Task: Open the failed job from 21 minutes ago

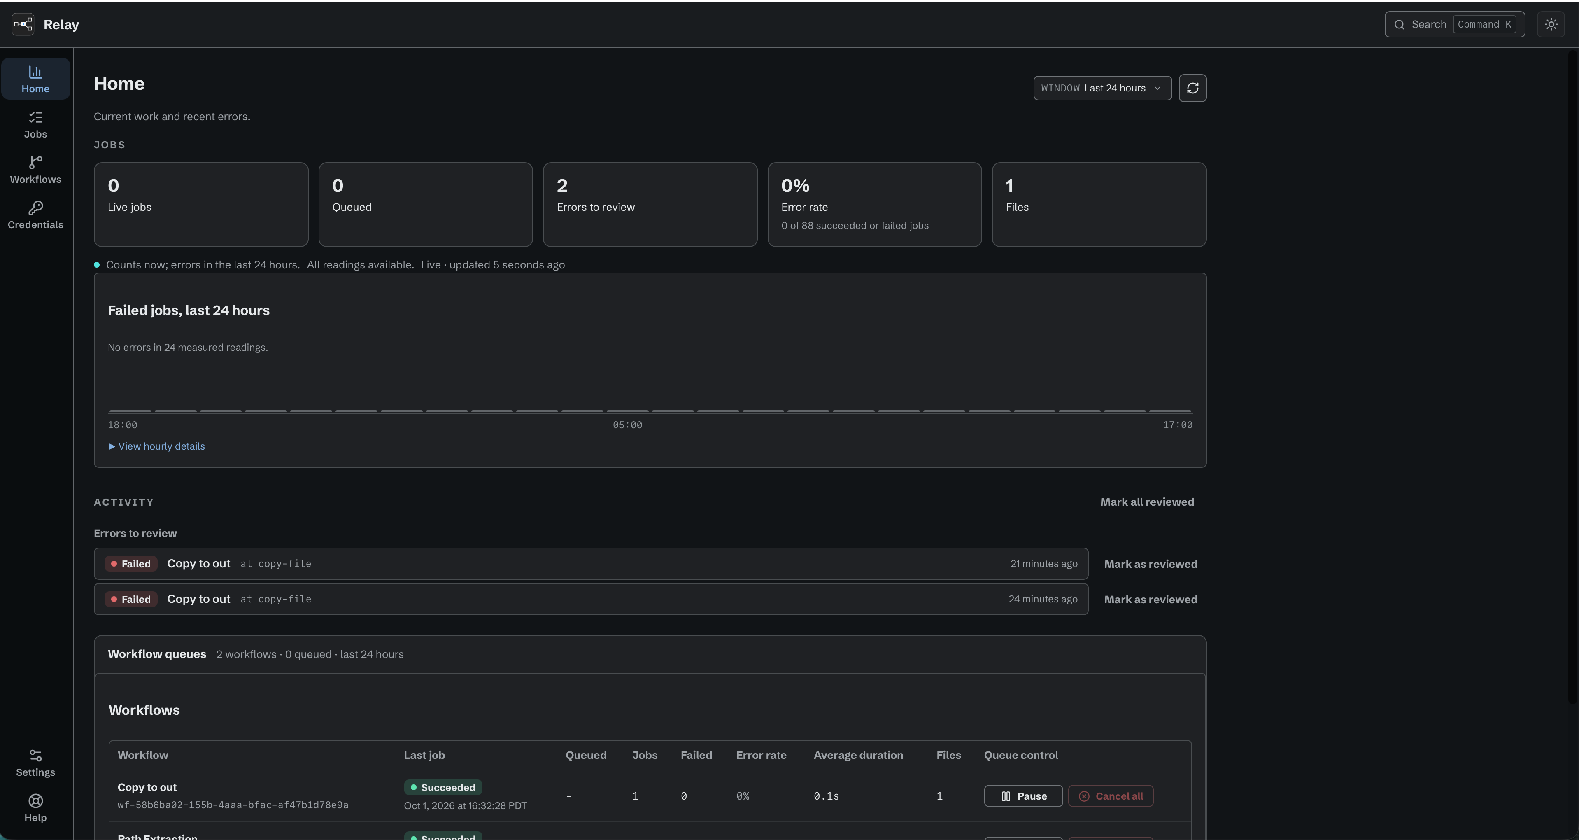Action: click(x=591, y=564)
